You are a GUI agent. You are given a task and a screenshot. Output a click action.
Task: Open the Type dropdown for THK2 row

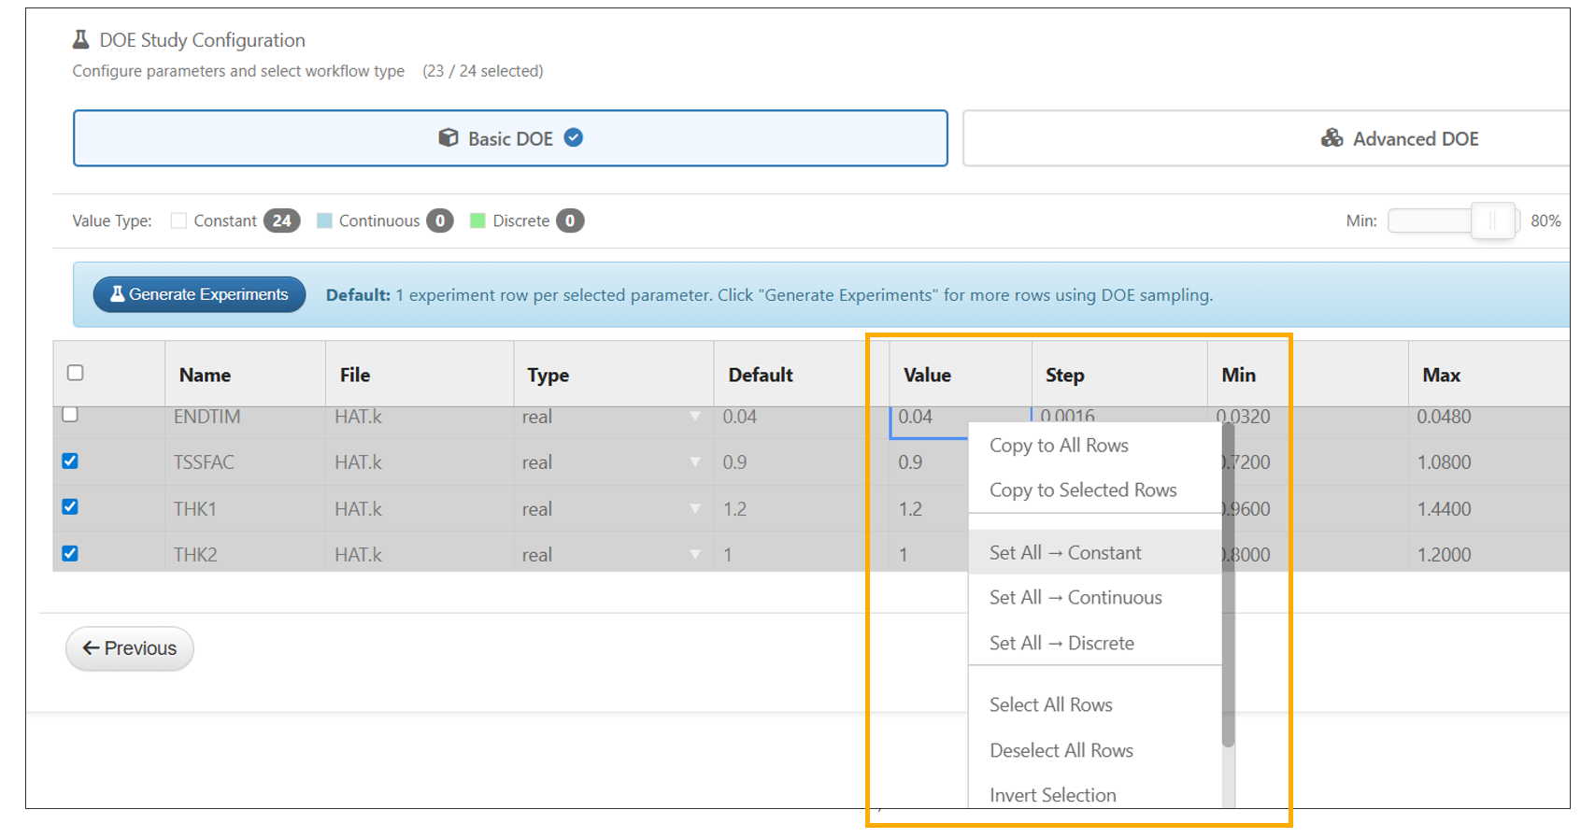coord(694,555)
